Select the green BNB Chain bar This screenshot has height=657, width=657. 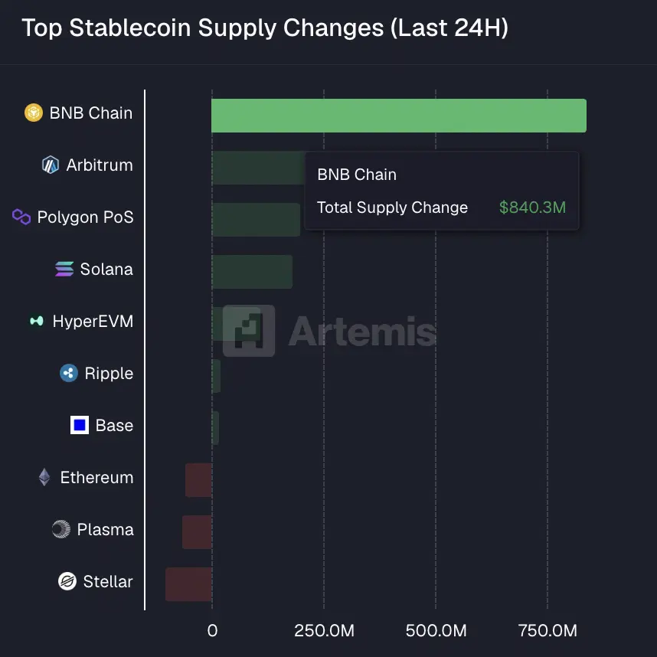pyautogui.click(x=399, y=116)
